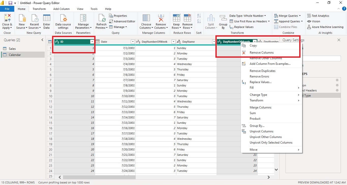Click Close & Apply
347x185 pixels.
point(7,21)
